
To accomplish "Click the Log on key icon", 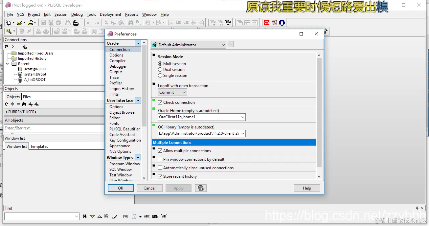I will coord(9,31).
